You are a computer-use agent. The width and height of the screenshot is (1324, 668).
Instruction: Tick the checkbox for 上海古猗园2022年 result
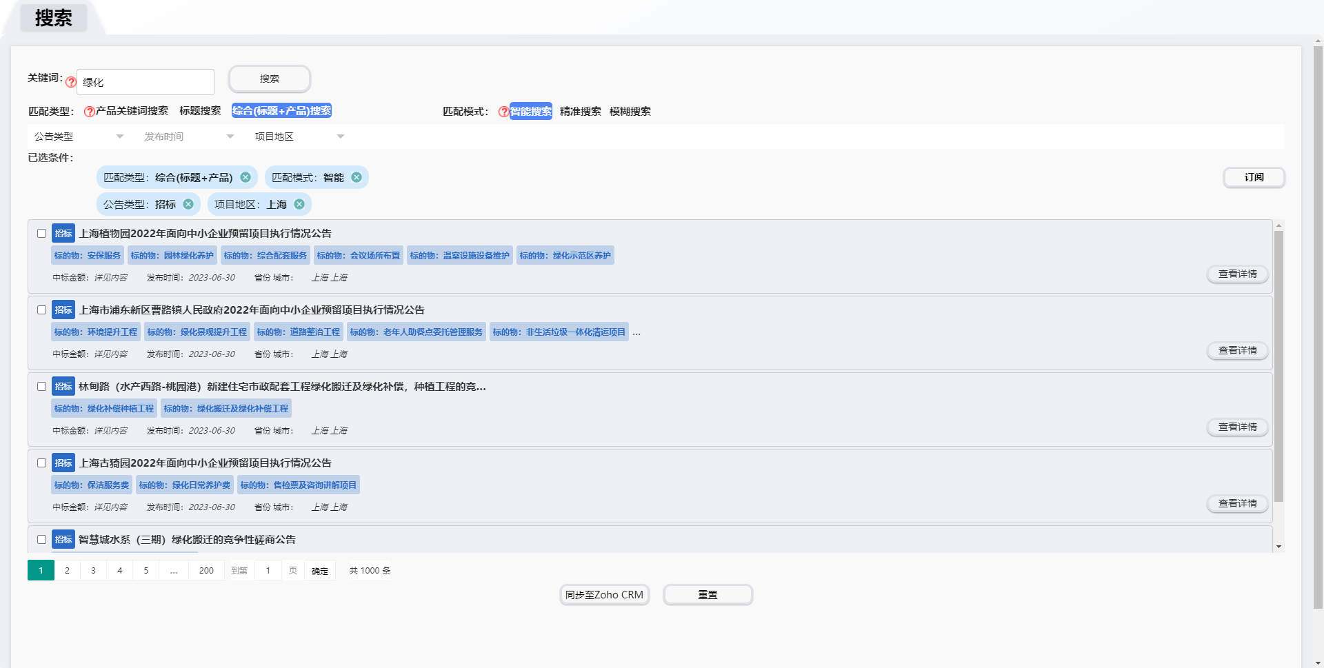pyautogui.click(x=42, y=463)
